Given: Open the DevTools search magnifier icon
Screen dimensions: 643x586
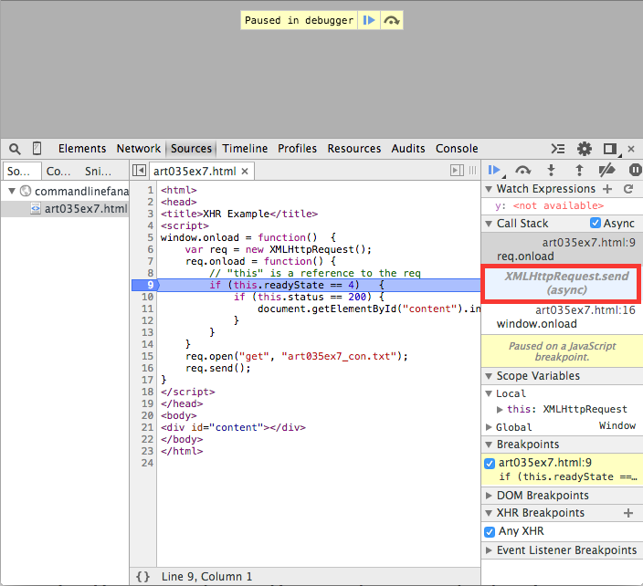Looking at the screenshot, I should tap(15, 149).
